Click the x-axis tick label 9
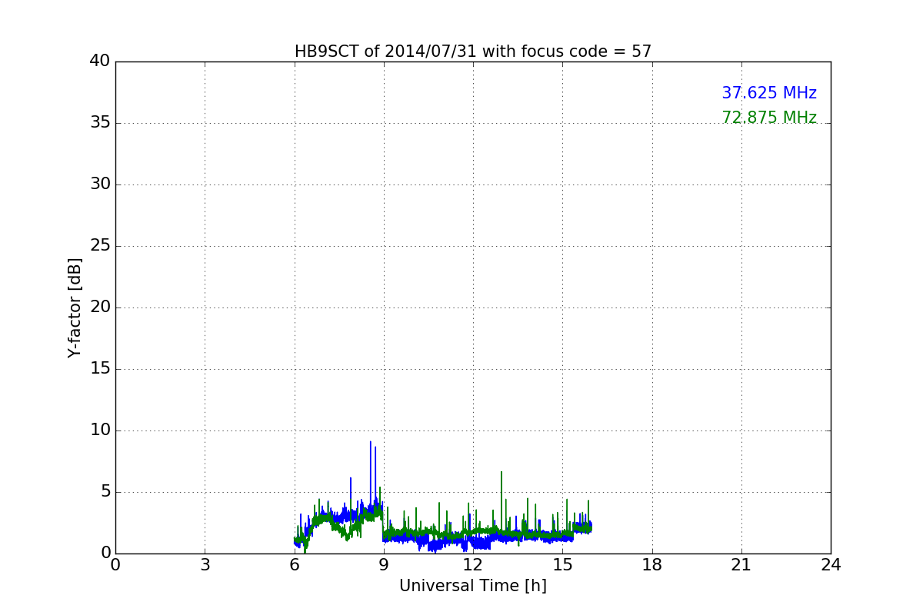The image size is (923, 615). pyautogui.click(x=384, y=565)
